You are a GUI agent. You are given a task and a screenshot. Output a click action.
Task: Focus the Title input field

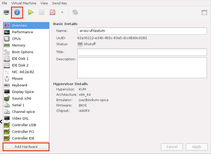click(x=142, y=52)
